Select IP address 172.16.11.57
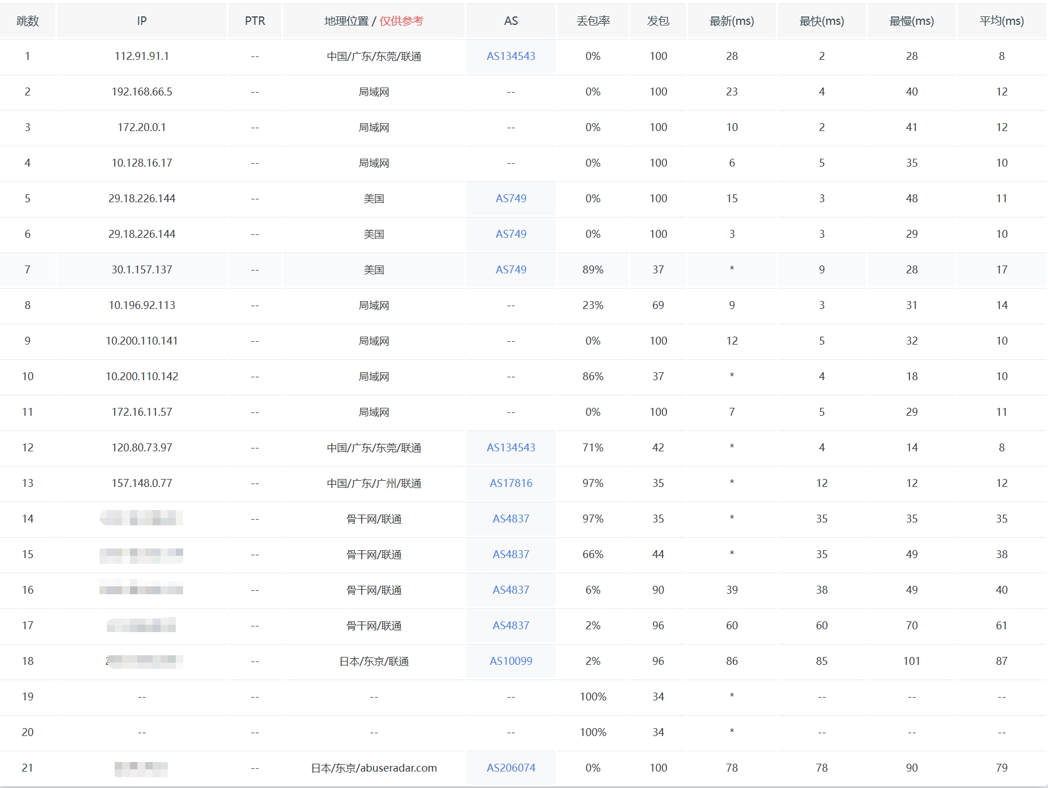Viewport: 1048px width, 788px height. click(142, 412)
